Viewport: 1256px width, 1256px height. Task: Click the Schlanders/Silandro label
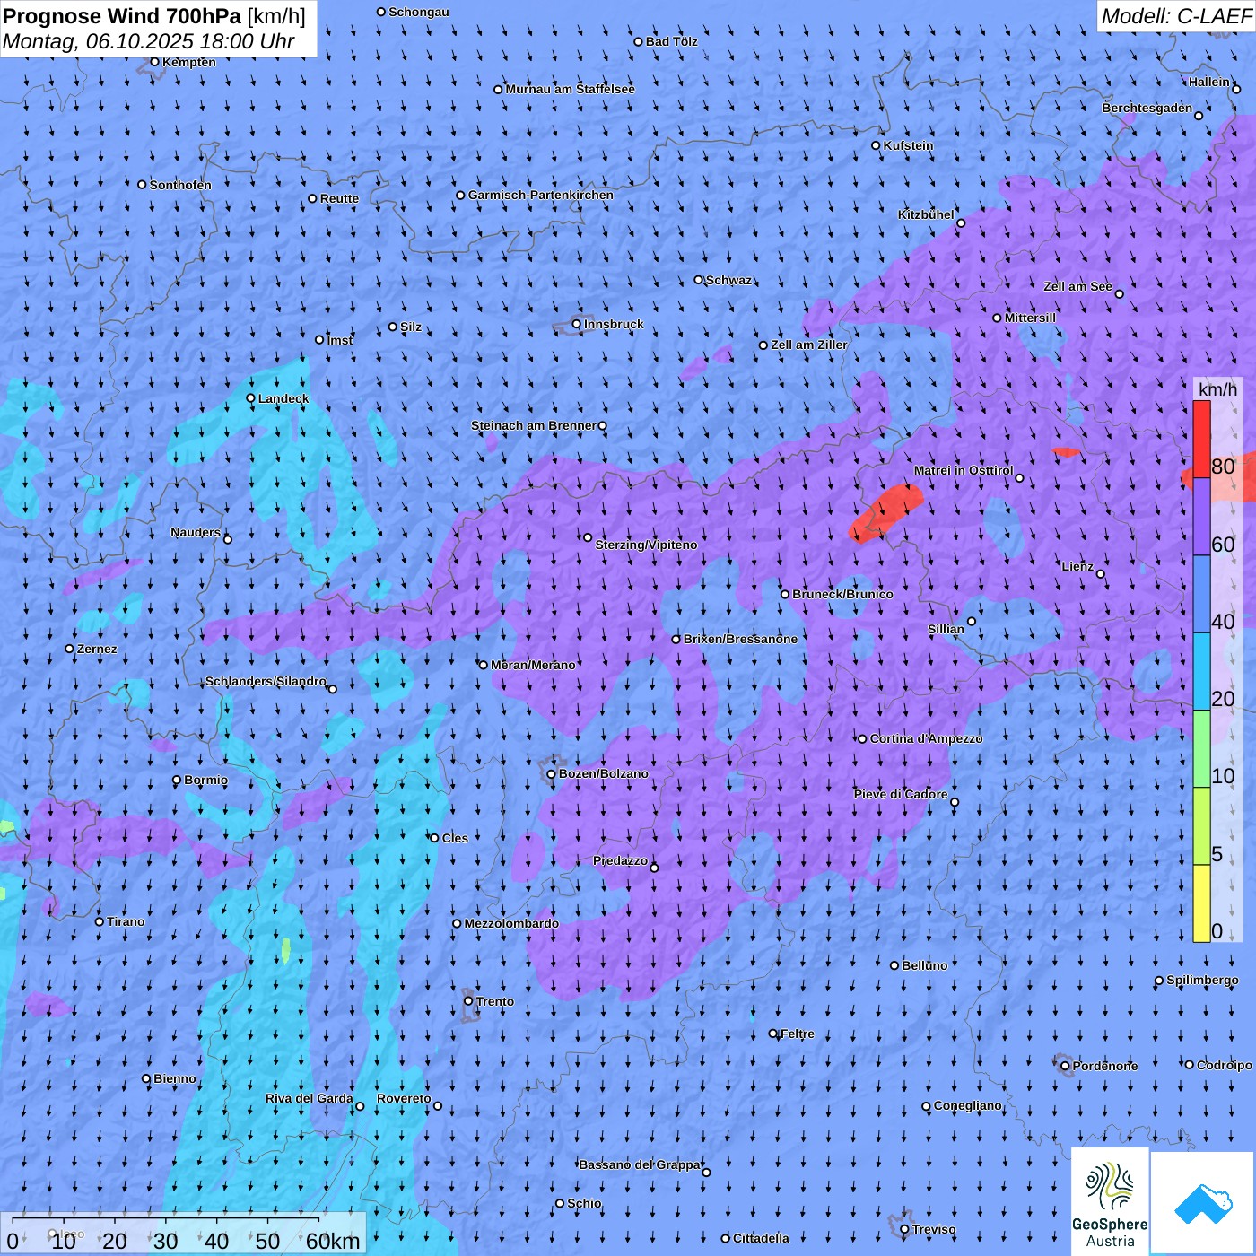[266, 681]
